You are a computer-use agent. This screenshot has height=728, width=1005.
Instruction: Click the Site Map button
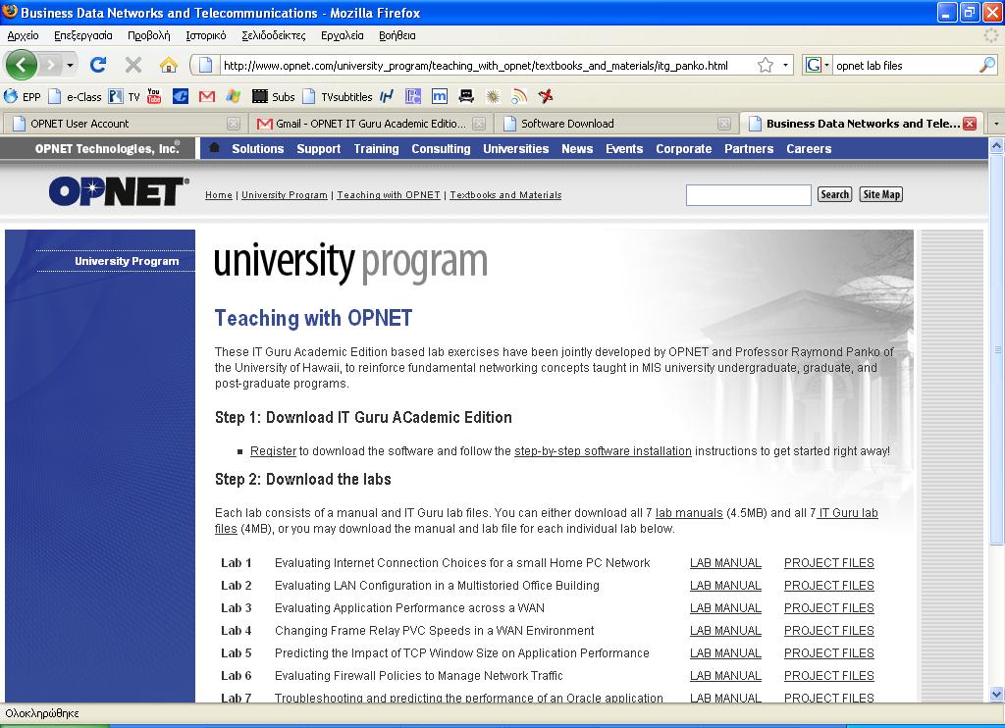point(881,194)
